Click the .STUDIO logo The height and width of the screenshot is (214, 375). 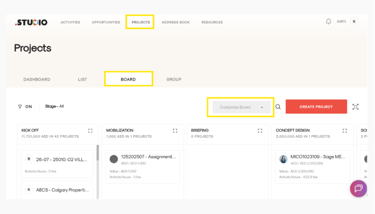[31, 23]
